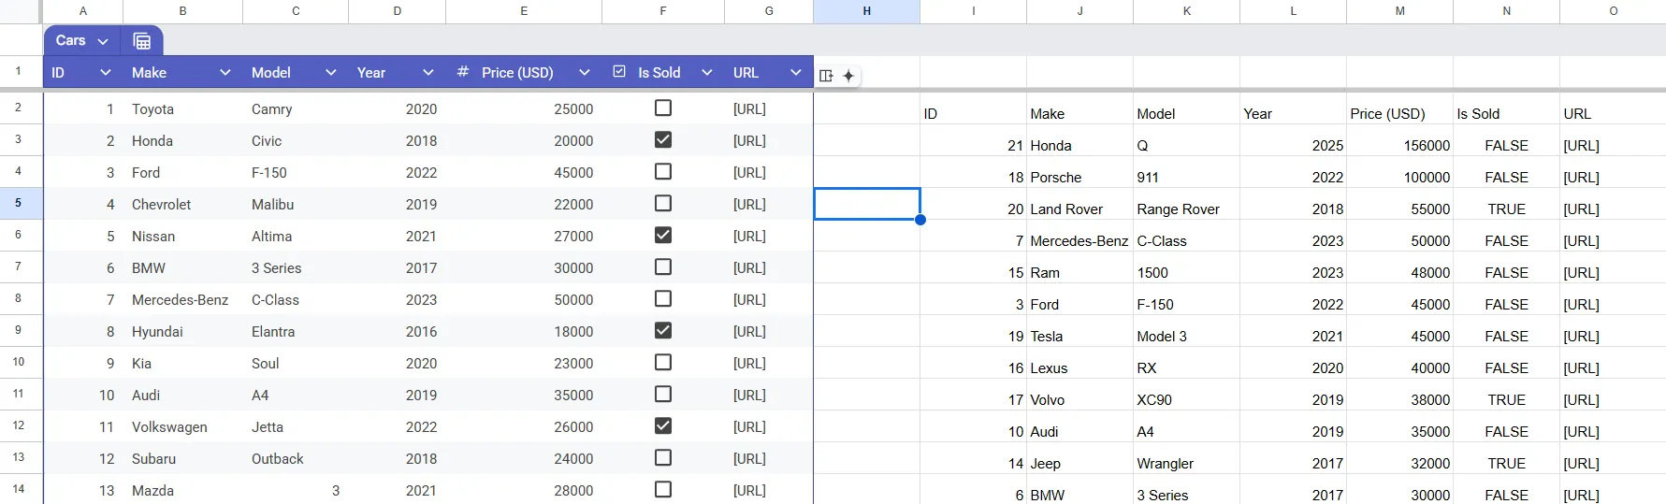1666x504 pixels.
Task: Open the ID column dropdown
Action: pos(105,73)
